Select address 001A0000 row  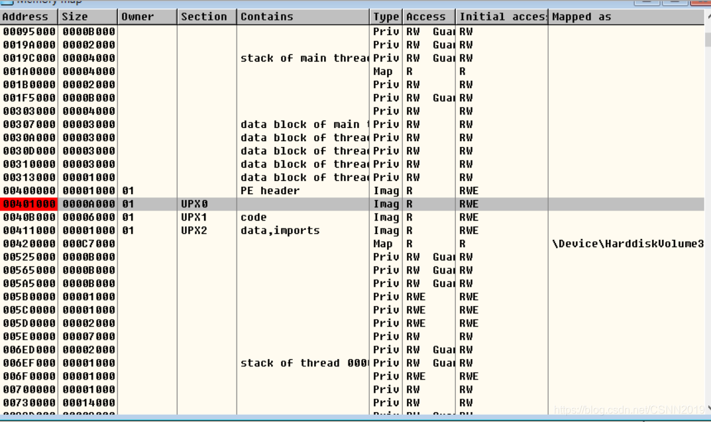pyautogui.click(x=353, y=72)
